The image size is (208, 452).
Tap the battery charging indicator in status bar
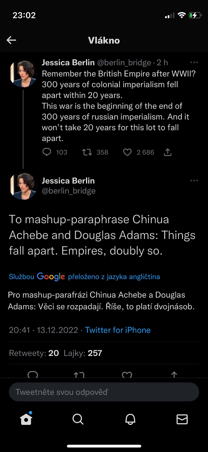(195, 15)
